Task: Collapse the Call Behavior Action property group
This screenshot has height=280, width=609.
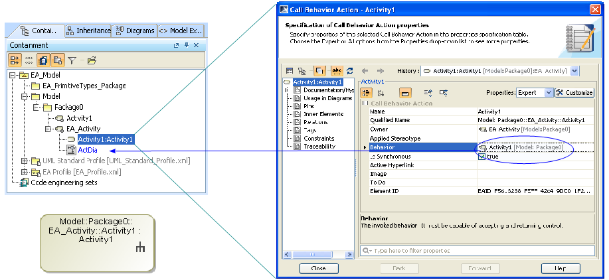Action: tap(365, 104)
